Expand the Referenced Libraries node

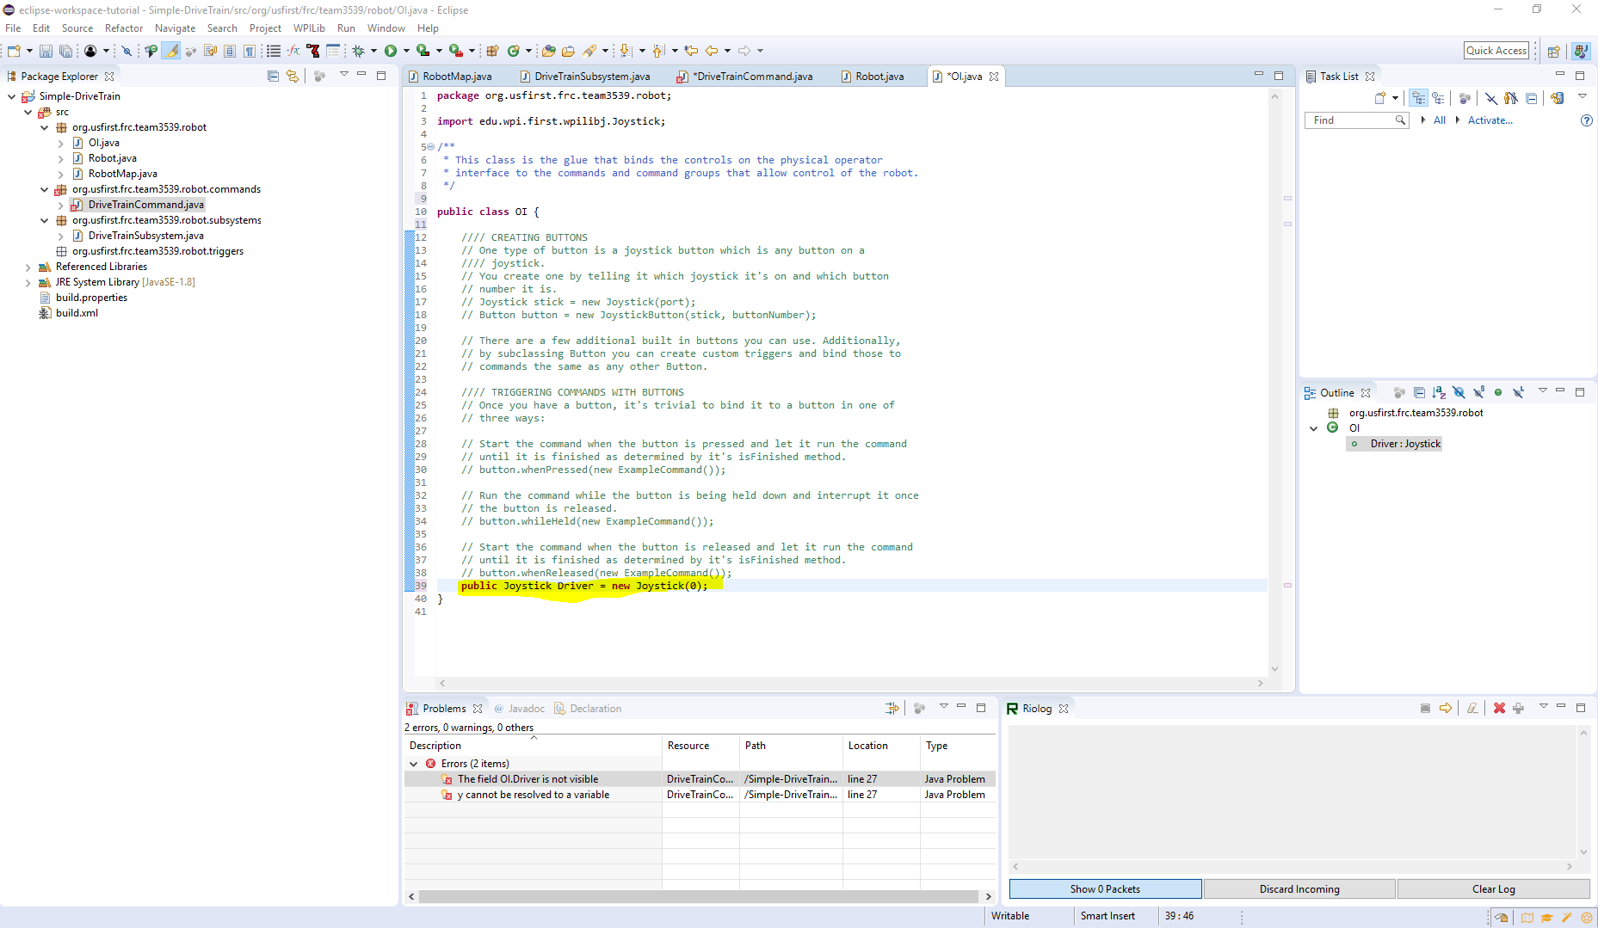[x=28, y=267]
